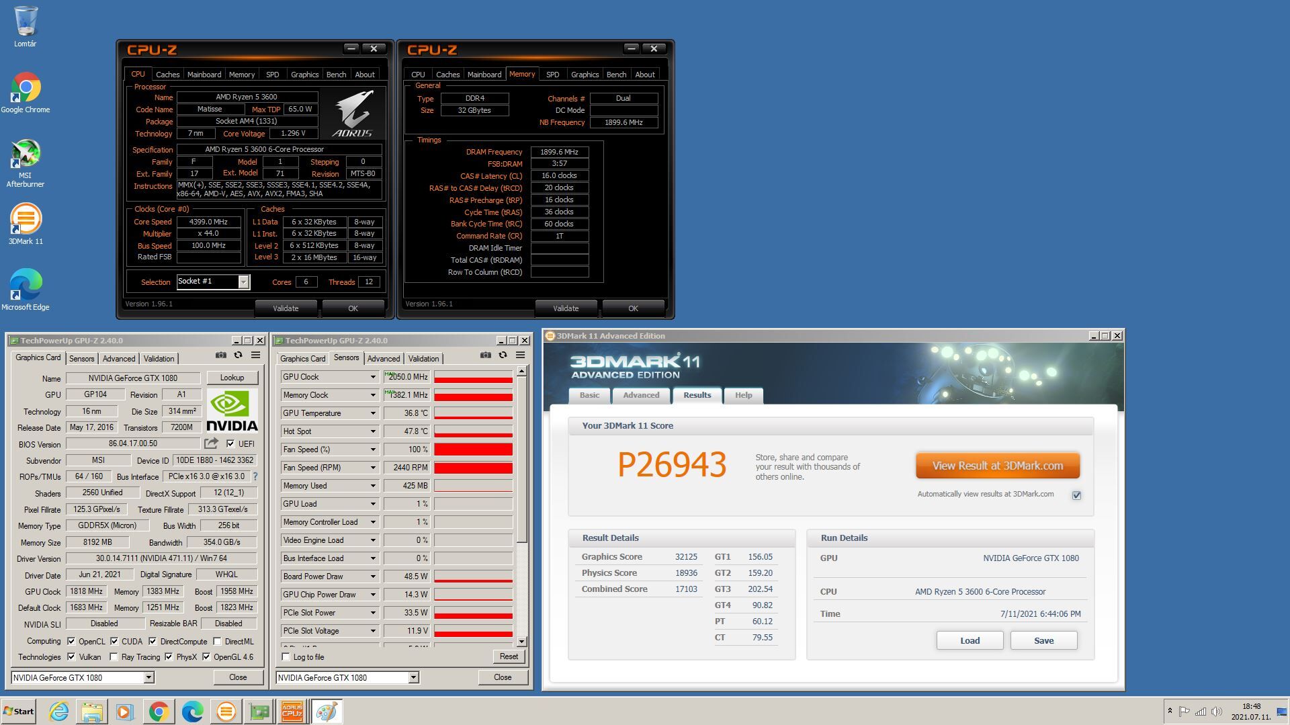Expand the GPU Clock sensor dropdown
Viewport: 1290px width, 725px height.
[x=373, y=377]
